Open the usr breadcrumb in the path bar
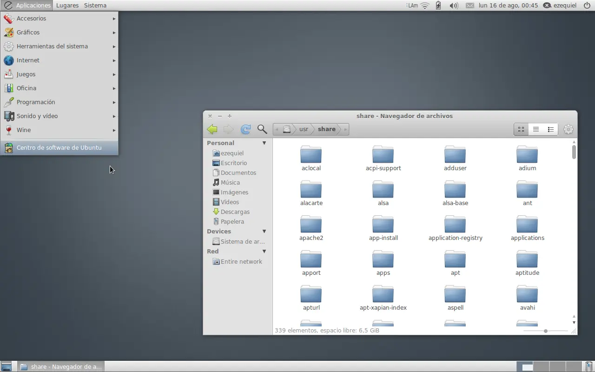The image size is (595, 372). (x=304, y=129)
